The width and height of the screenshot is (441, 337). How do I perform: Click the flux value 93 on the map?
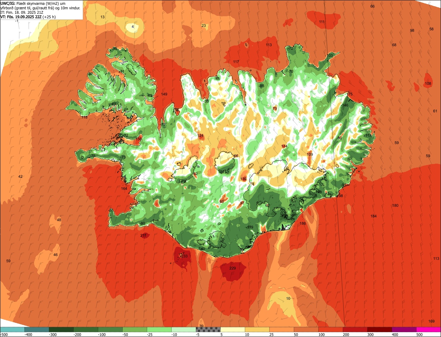click(222, 202)
